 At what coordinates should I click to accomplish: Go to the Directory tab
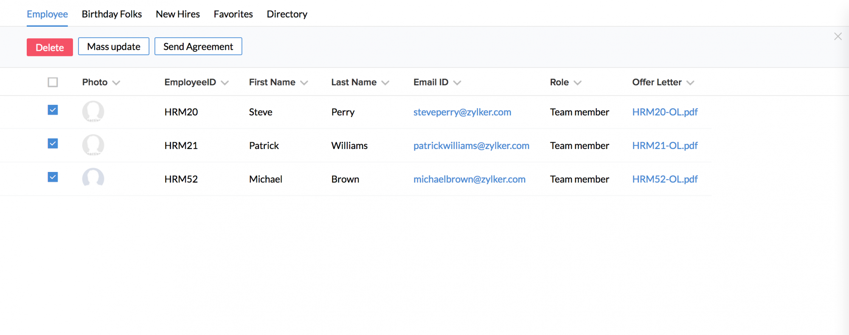[x=287, y=14]
